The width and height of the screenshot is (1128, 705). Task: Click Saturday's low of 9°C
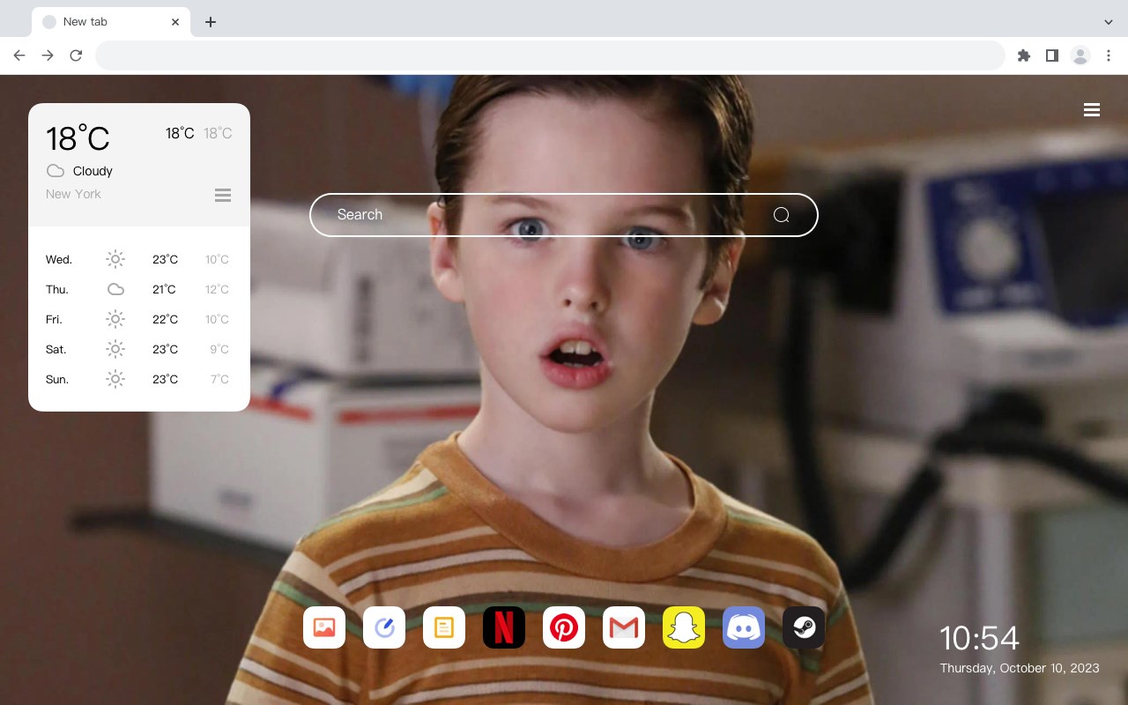(219, 349)
